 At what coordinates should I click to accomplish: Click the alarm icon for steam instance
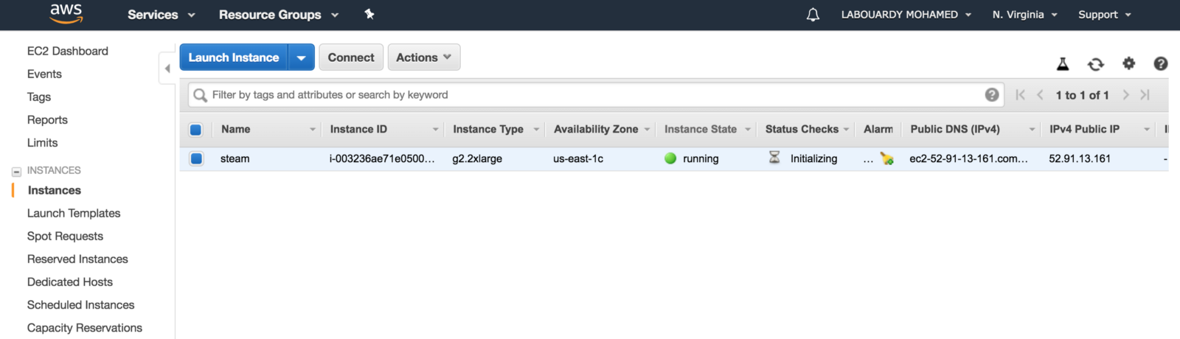coord(886,158)
